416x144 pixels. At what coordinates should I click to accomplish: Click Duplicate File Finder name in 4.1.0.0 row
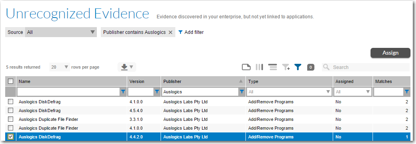pyautogui.click(x=48, y=128)
